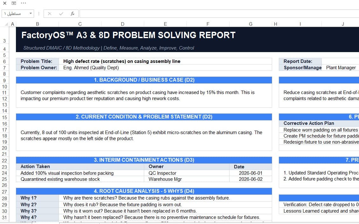Select row 24 header
Screen dimensions: 359x224
pyautogui.click(x=4, y=173)
